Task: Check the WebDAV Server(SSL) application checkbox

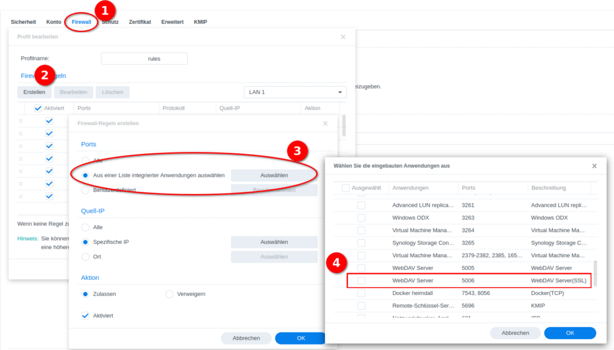Action: [x=361, y=280]
